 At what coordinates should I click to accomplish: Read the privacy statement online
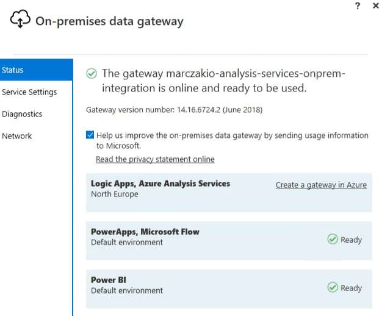pos(155,159)
